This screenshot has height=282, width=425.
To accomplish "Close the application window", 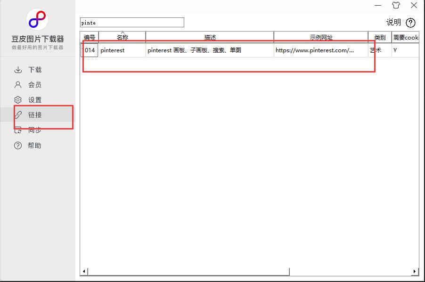I will pyautogui.click(x=414, y=5).
